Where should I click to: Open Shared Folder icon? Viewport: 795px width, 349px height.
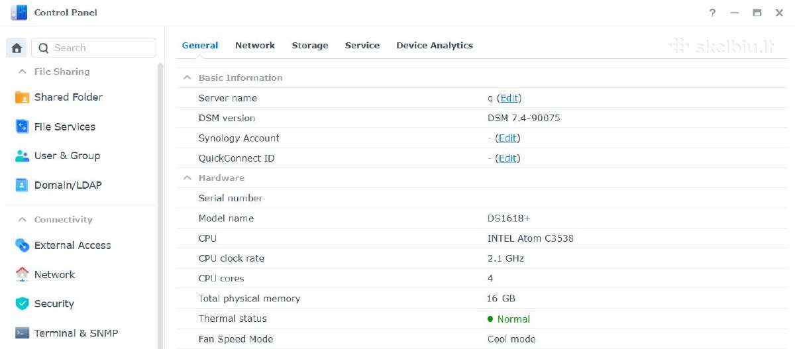pos(22,97)
